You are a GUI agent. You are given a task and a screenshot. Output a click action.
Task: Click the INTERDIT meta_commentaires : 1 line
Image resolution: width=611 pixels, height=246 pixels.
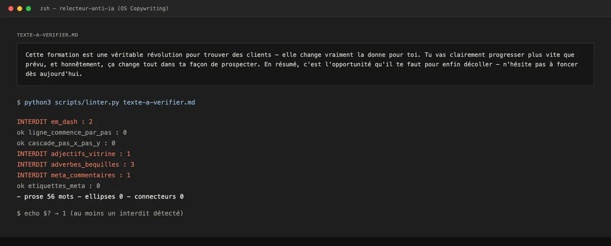pos(74,175)
